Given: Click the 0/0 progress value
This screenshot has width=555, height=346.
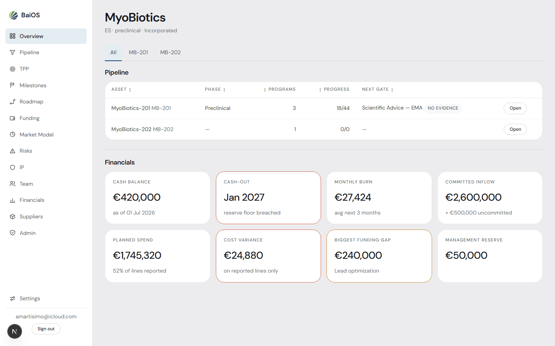Looking at the screenshot, I should [345, 129].
